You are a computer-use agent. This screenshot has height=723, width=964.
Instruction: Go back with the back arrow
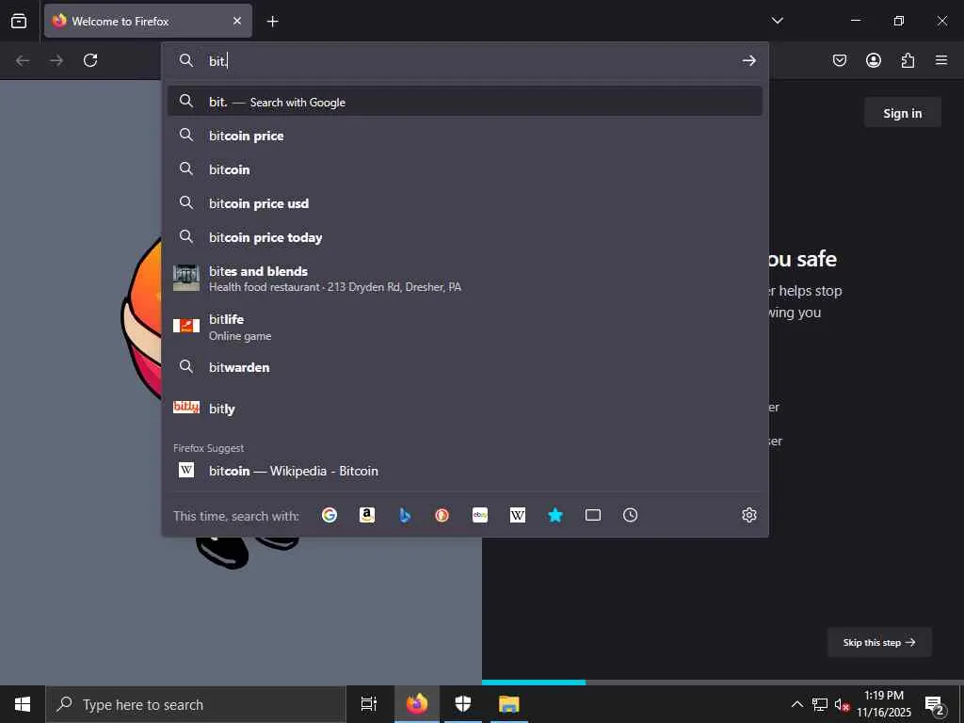click(x=23, y=60)
